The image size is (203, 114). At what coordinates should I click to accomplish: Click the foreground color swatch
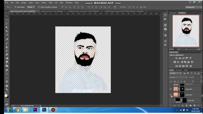(6, 96)
